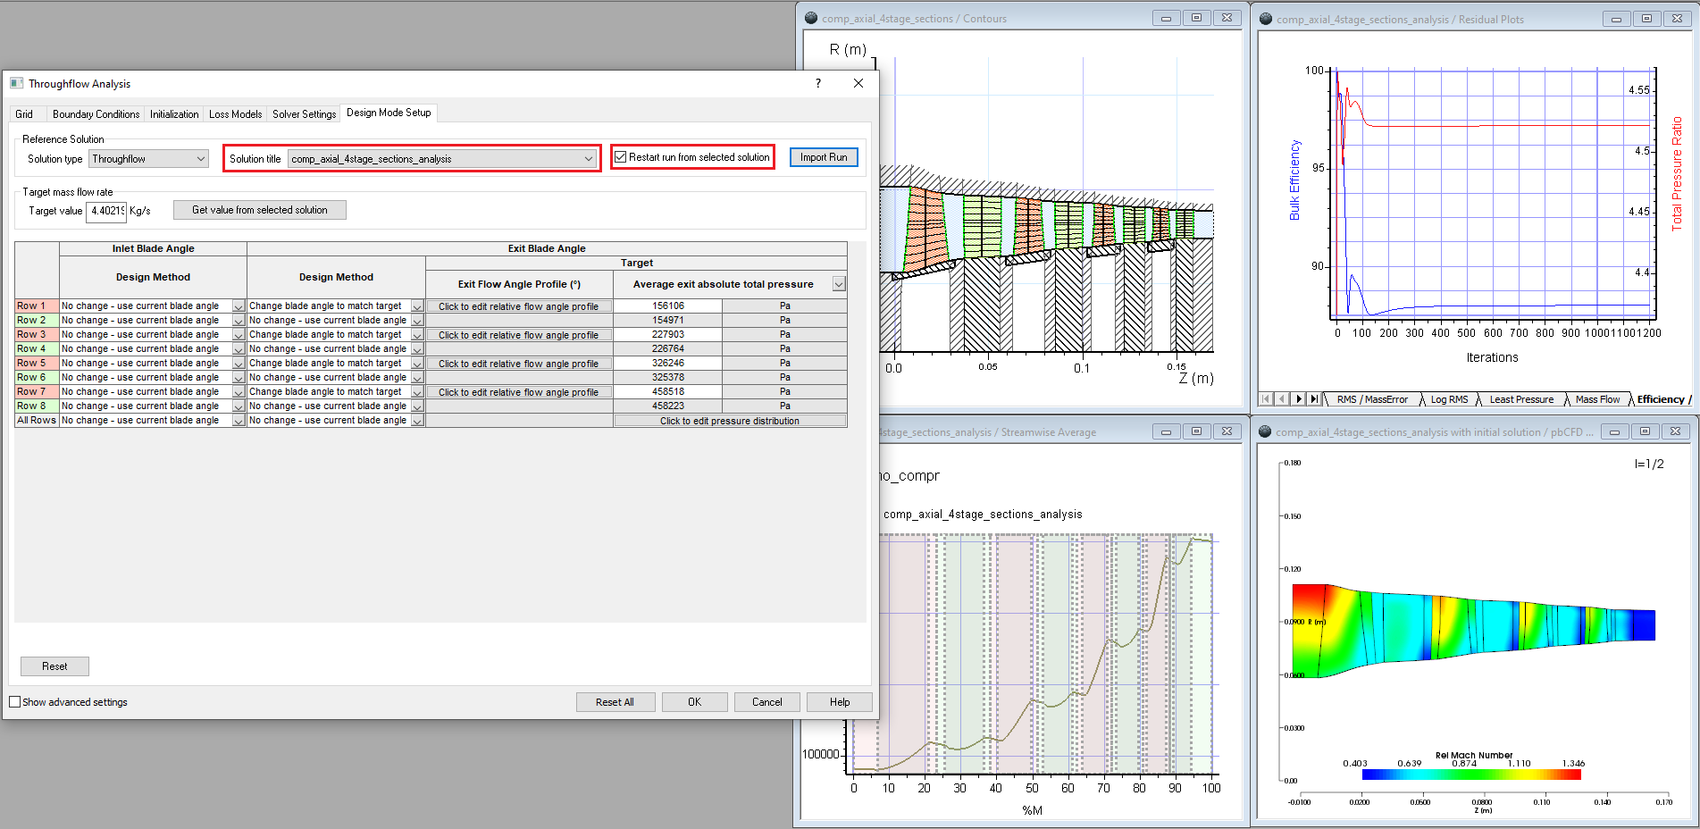1700x829 pixels.
Task: Switch to Solver Settings tab
Action: tap(304, 114)
